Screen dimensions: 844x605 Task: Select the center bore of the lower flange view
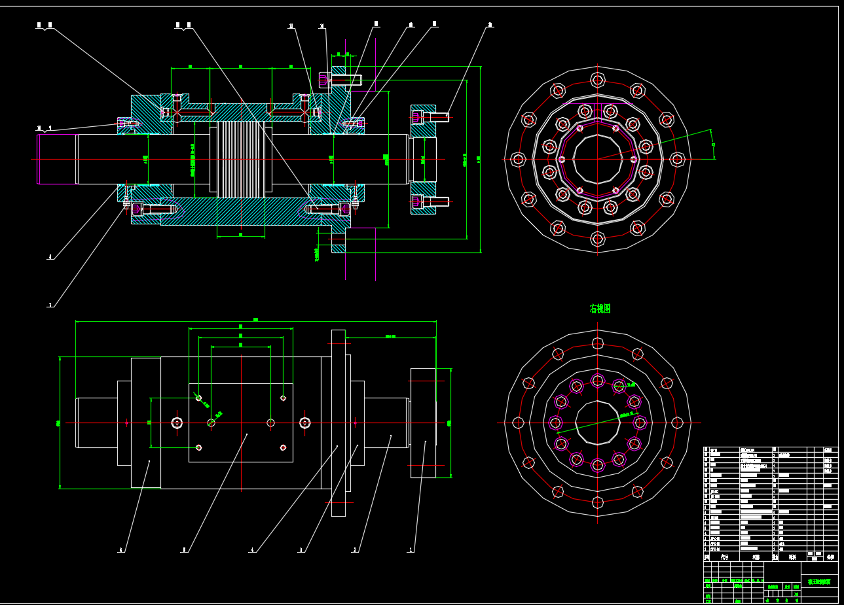[597, 423]
